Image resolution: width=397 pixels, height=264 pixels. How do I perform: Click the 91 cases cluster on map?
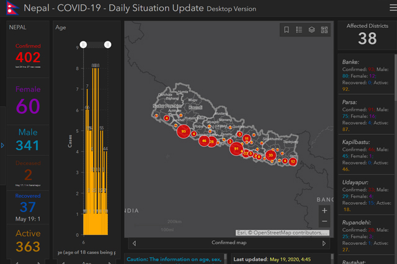coord(236,148)
